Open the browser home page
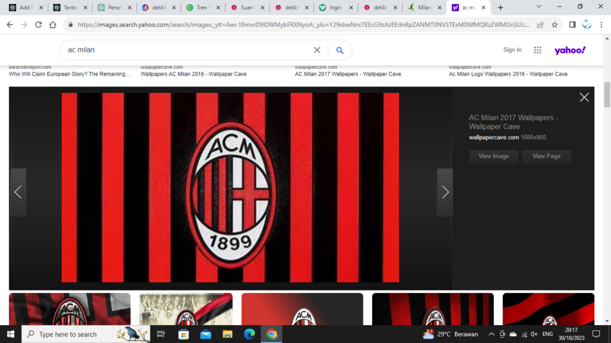This screenshot has height=343, width=611. tap(53, 24)
